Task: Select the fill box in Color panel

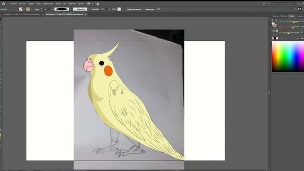Action: tap(273, 24)
